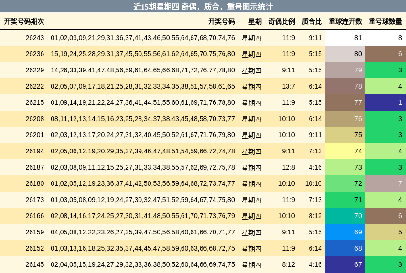Click the drawn numbers for issue 26222
The height and width of the screenshot is (273, 406).
coord(143,86)
